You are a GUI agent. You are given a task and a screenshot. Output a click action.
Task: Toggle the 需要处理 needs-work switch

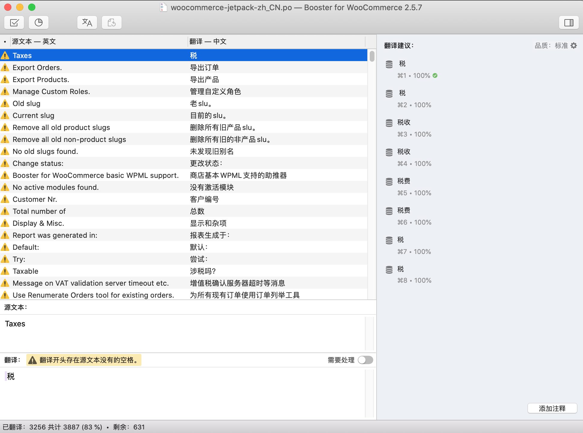click(x=365, y=360)
